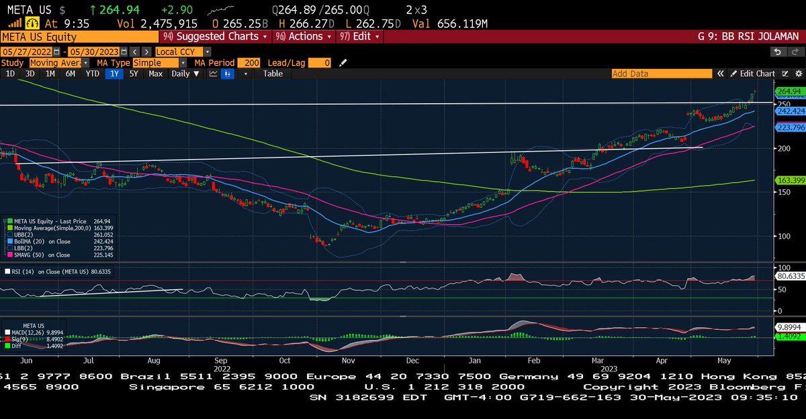This screenshot has height=419, width=806.
Task: Click the MA Period field showing 200
Action: point(248,63)
